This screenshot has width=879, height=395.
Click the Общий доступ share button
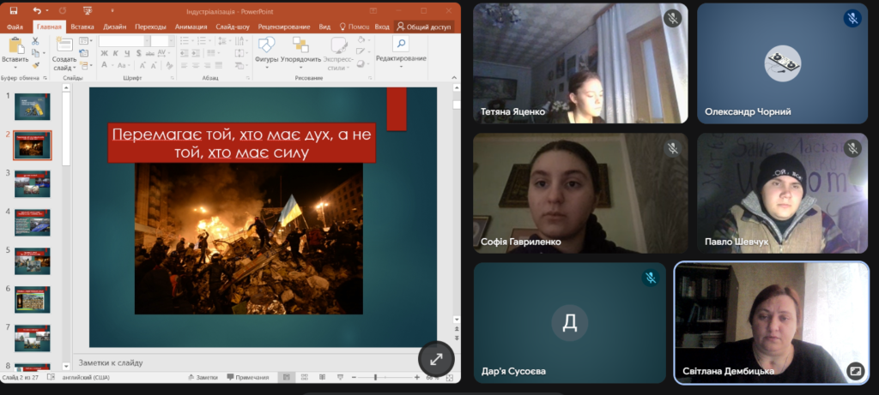click(x=423, y=27)
